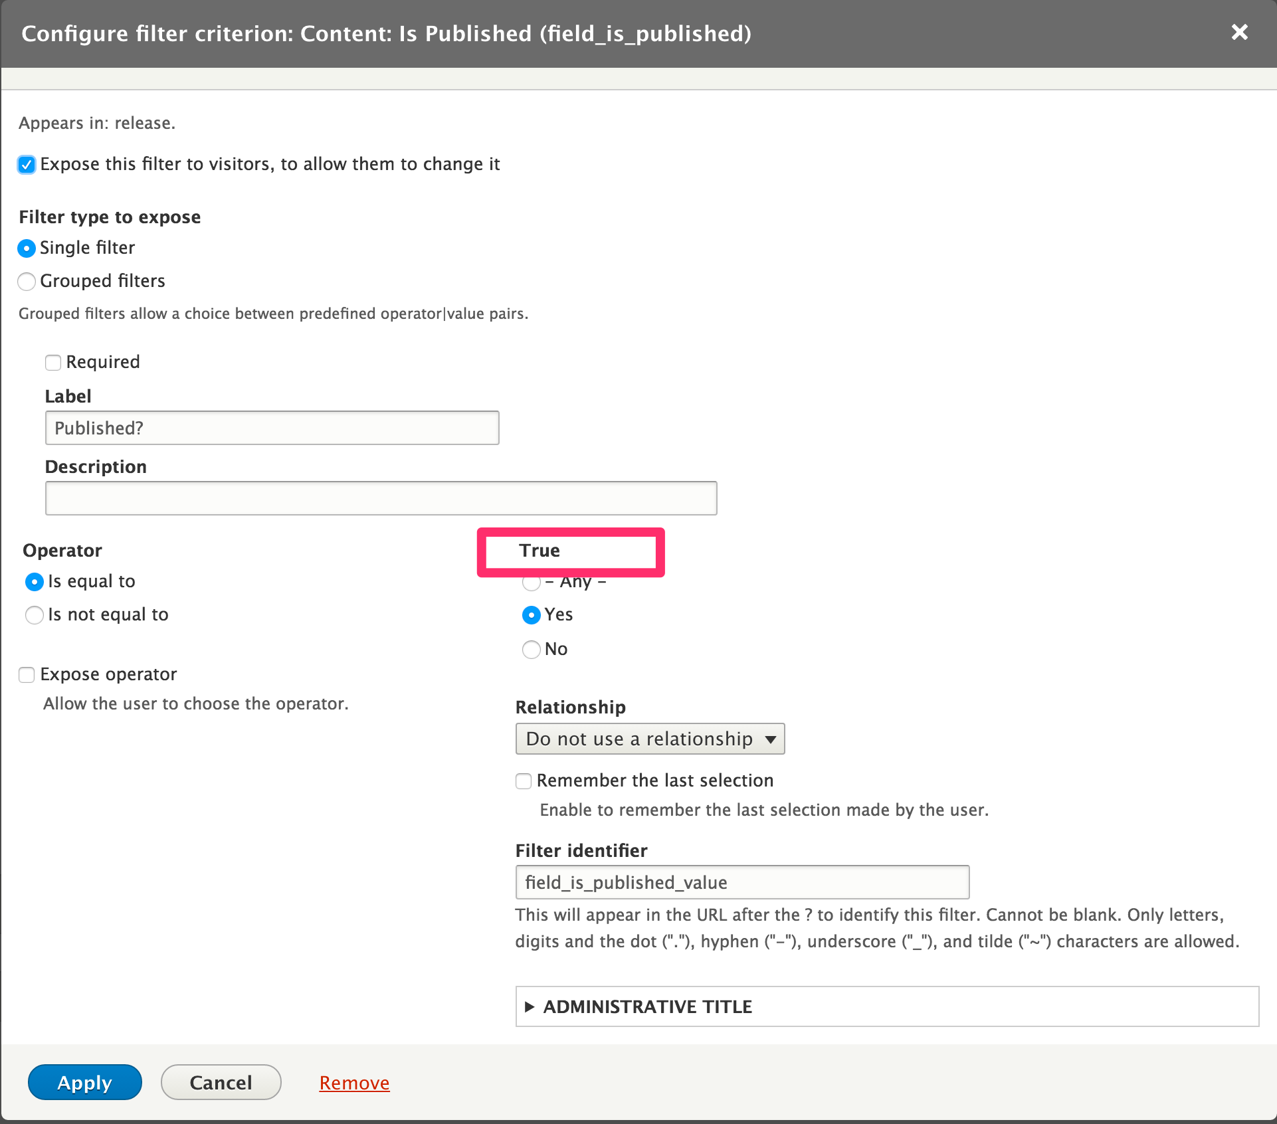Select the Is not equal to operator
This screenshot has width=1277, height=1124.
click(34, 615)
